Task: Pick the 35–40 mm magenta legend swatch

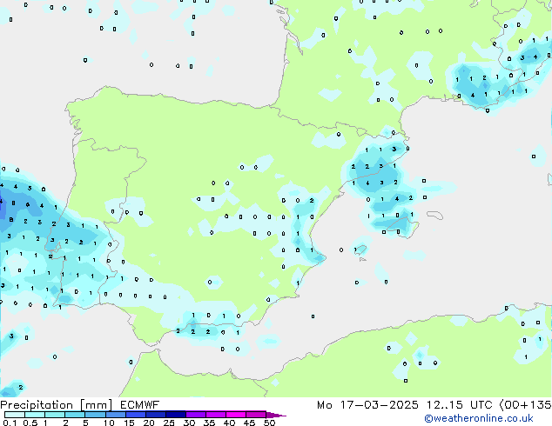Action: (216, 415)
